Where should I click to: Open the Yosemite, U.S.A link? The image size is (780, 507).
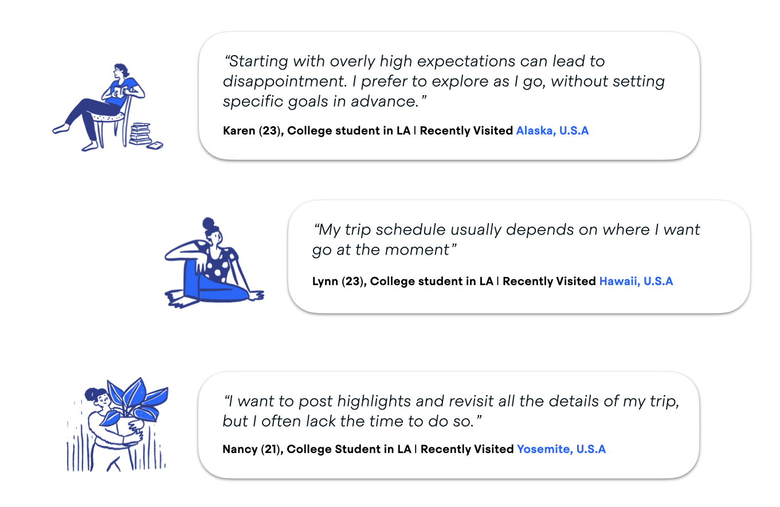[x=561, y=449]
